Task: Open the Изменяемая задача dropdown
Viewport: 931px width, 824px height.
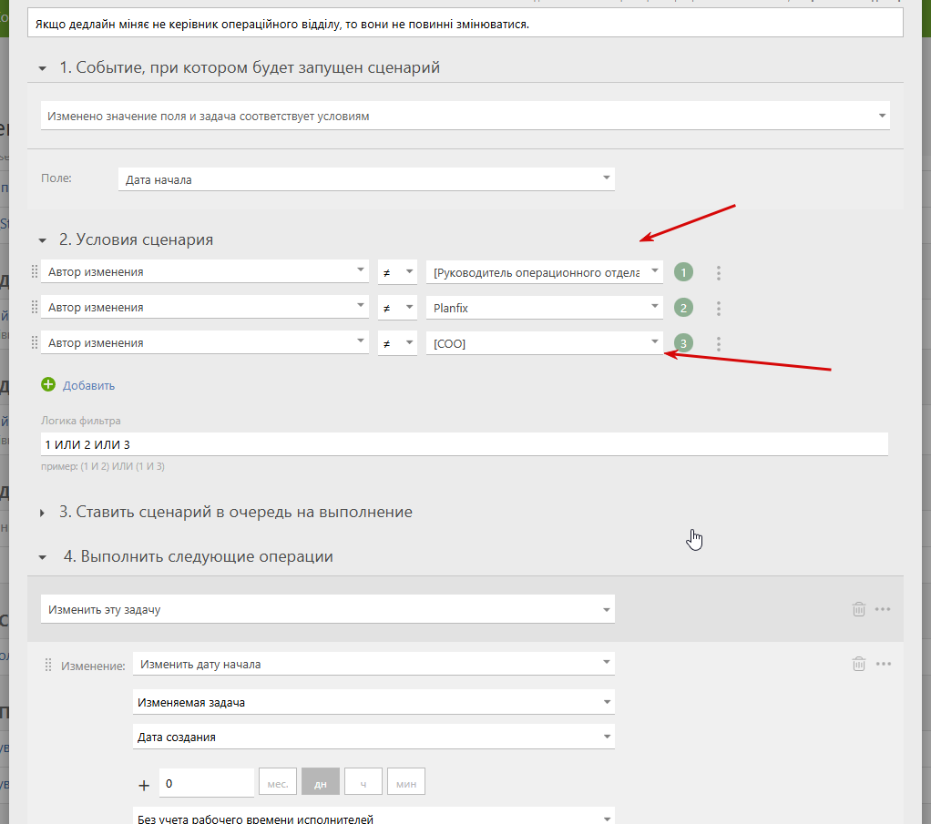Action: [x=374, y=702]
